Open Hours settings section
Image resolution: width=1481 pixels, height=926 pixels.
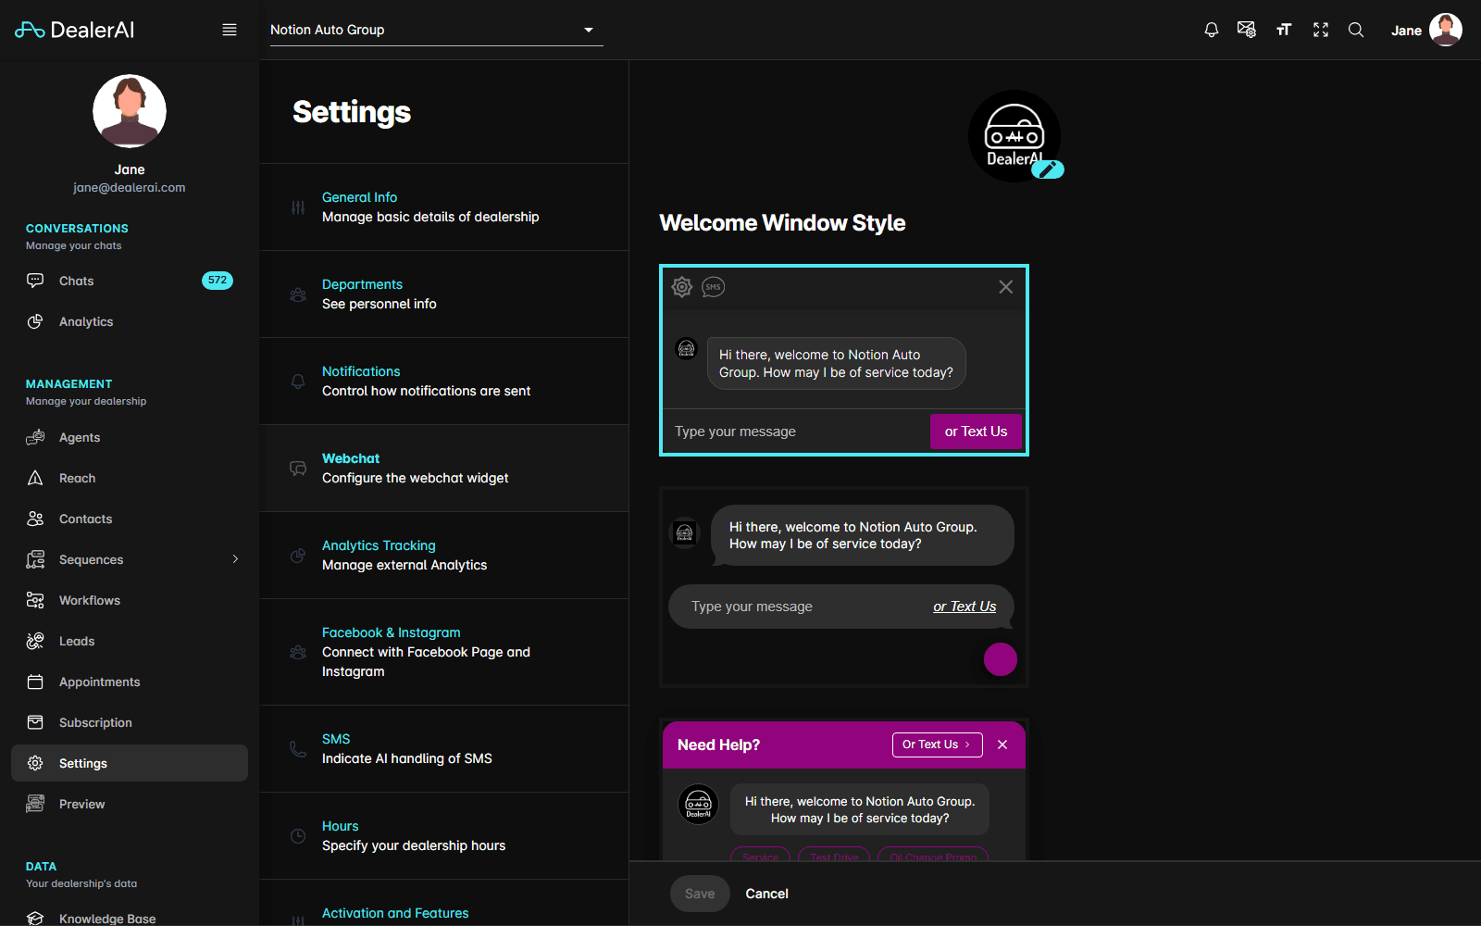444,836
